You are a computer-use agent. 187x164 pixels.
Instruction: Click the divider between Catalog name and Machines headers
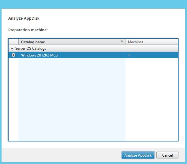125,42
